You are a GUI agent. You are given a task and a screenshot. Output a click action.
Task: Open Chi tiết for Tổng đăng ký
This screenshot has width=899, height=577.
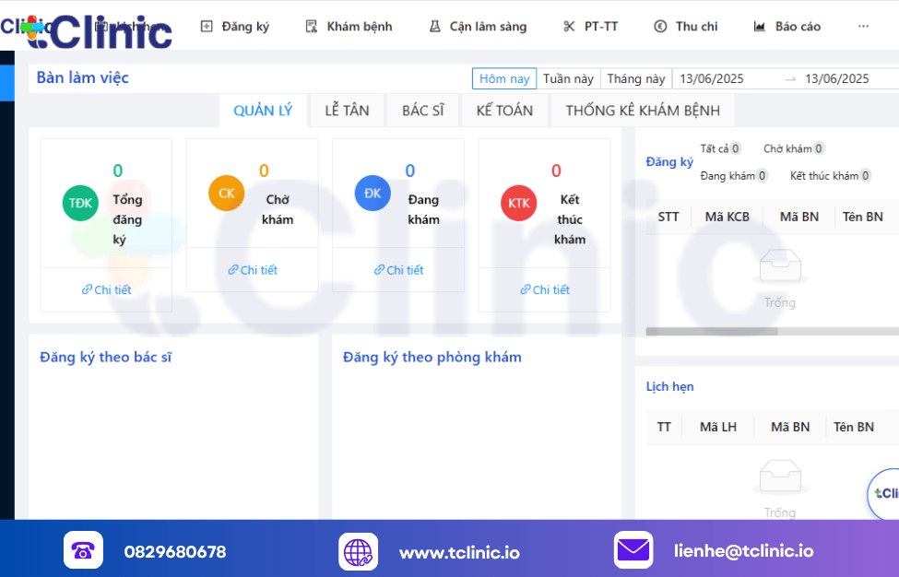coord(106,290)
